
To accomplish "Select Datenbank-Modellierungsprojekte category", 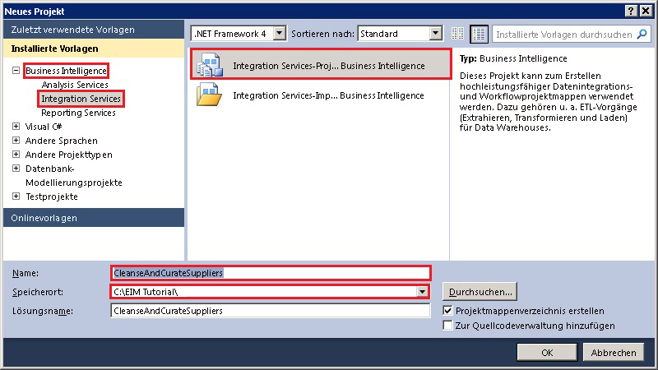I will click(x=74, y=175).
